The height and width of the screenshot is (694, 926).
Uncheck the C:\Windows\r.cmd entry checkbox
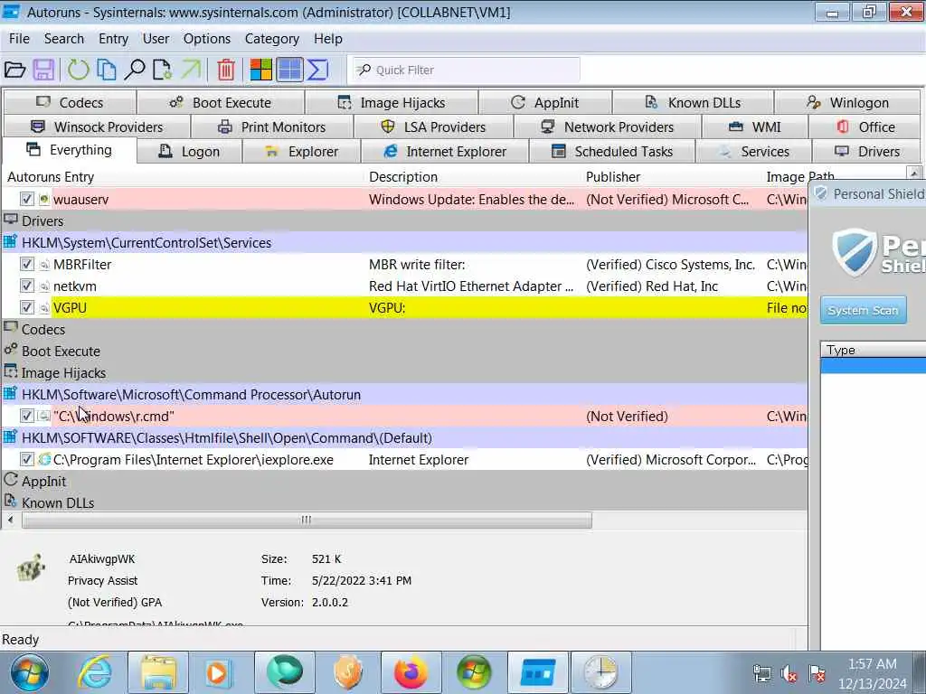click(x=26, y=416)
